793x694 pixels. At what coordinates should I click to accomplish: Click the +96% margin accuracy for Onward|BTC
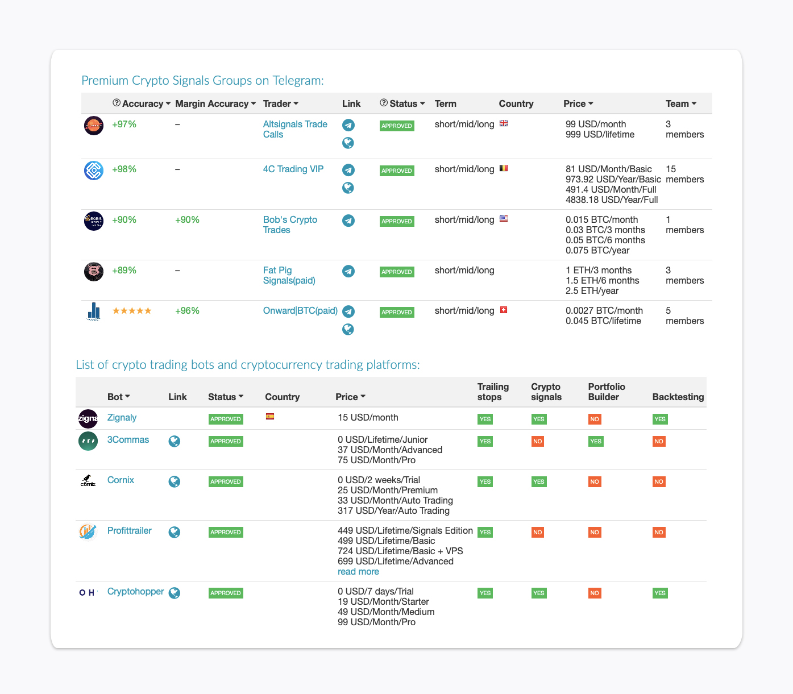click(x=187, y=310)
